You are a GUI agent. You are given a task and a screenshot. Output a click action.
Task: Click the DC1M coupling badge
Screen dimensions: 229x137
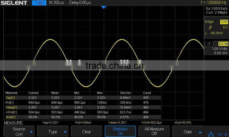(x=223, y=44)
